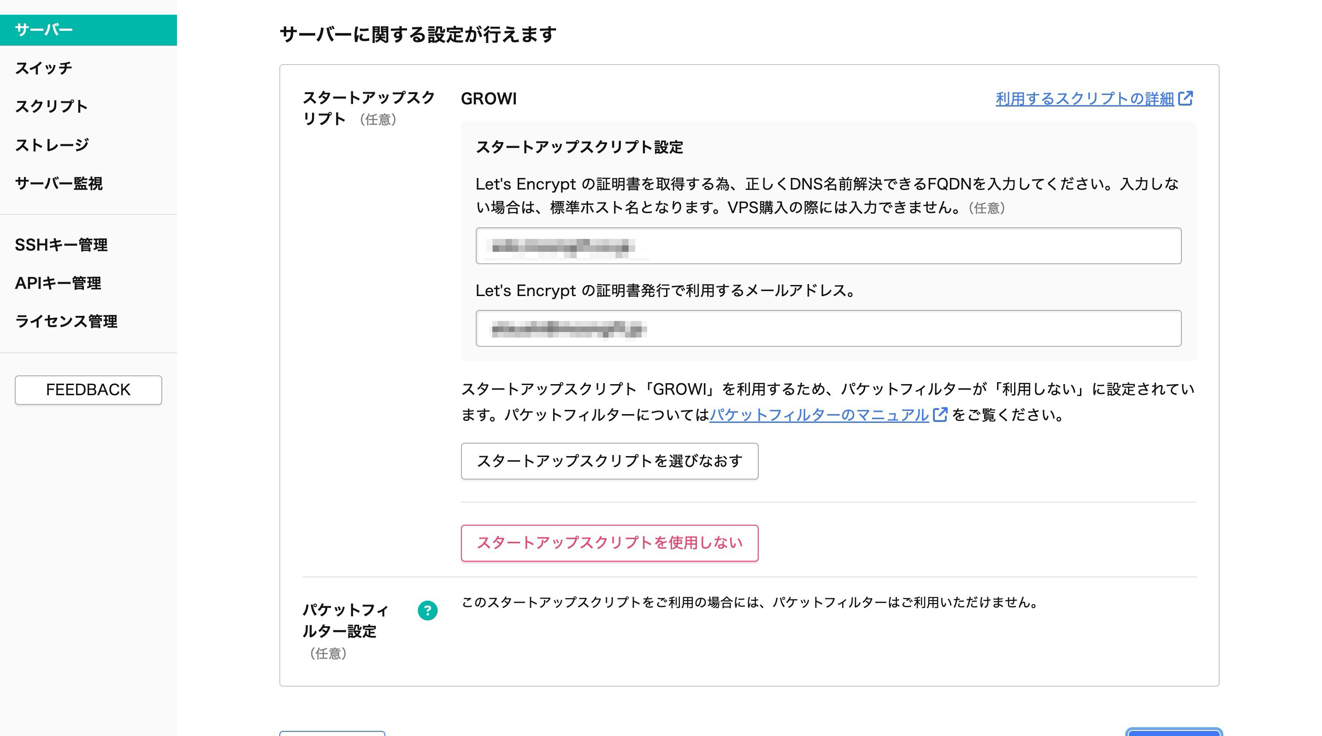Screen dimensions: 1322x736
Task: Click external link icon beside スクリプトの詳細
Action: pos(1186,98)
